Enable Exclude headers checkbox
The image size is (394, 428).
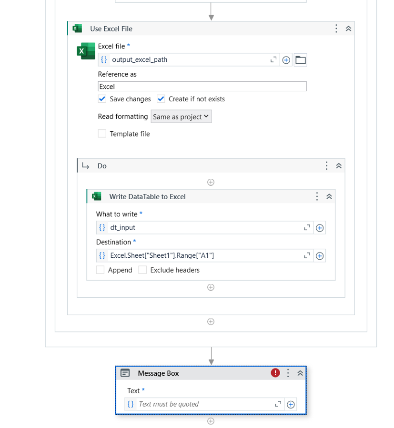click(x=142, y=270)
